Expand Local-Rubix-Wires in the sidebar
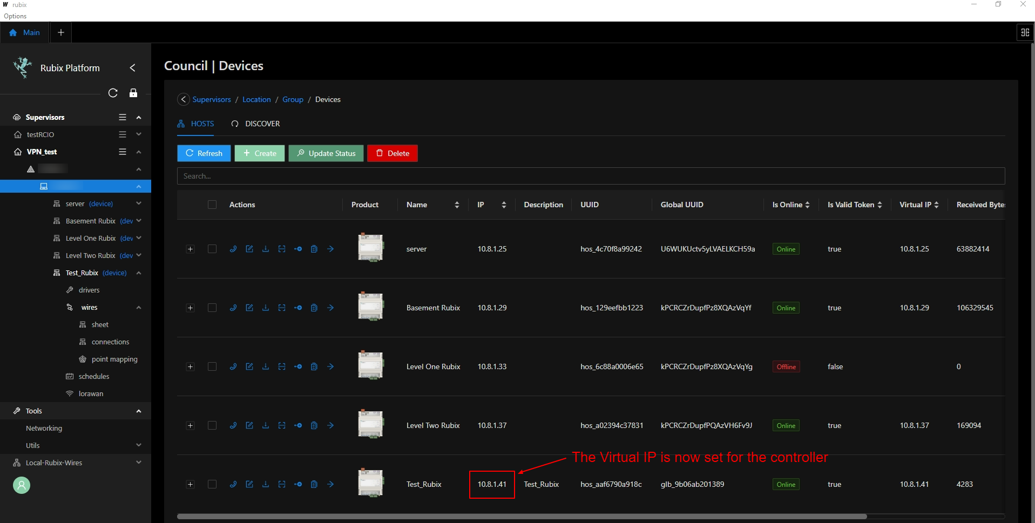The width and height of the screenshot is (1035, 523). 139,463
